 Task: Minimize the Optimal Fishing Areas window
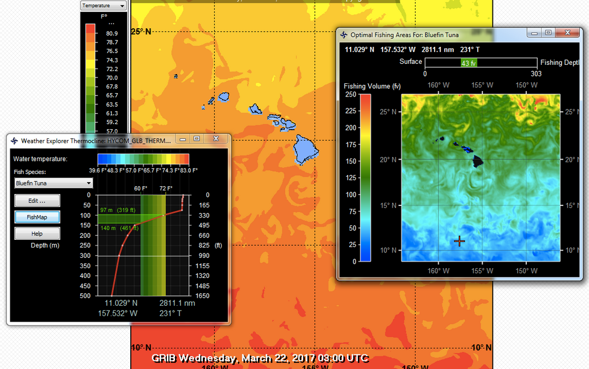click(x=534, y=33)
